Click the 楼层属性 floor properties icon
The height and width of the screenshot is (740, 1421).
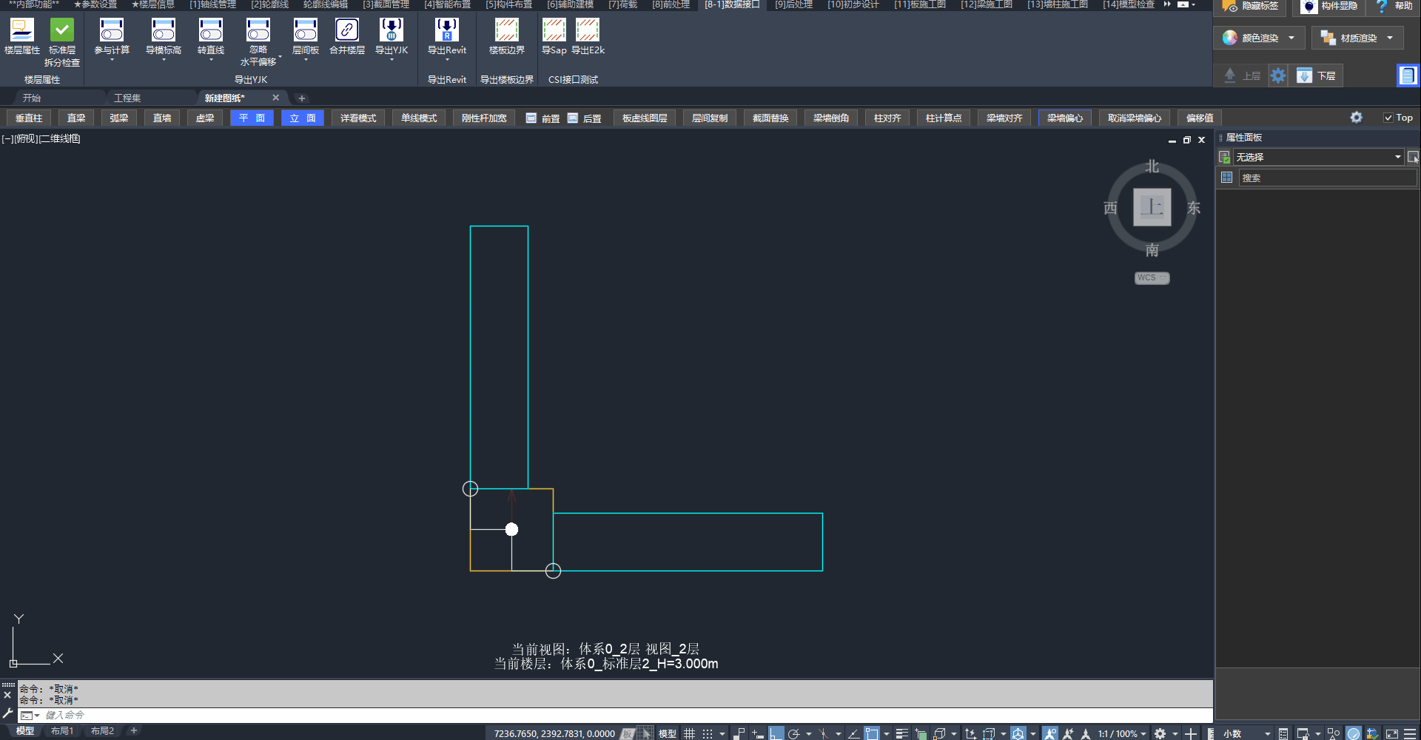[x=21, y=30]
